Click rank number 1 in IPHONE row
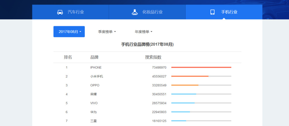 point(66,68)
